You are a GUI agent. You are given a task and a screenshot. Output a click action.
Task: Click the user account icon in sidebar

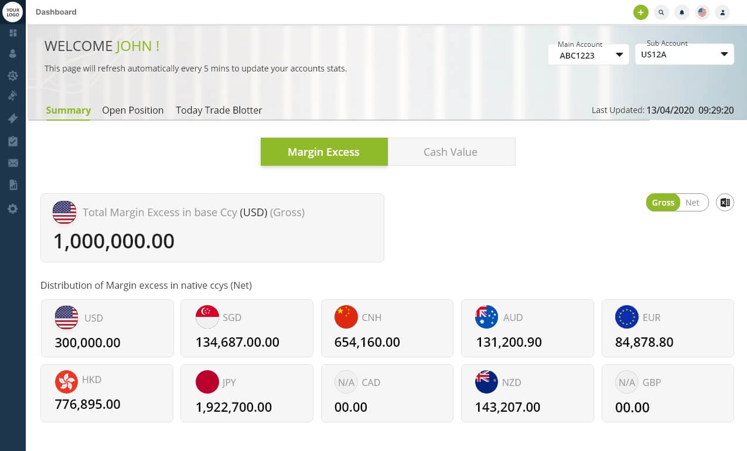pos(13,53)
